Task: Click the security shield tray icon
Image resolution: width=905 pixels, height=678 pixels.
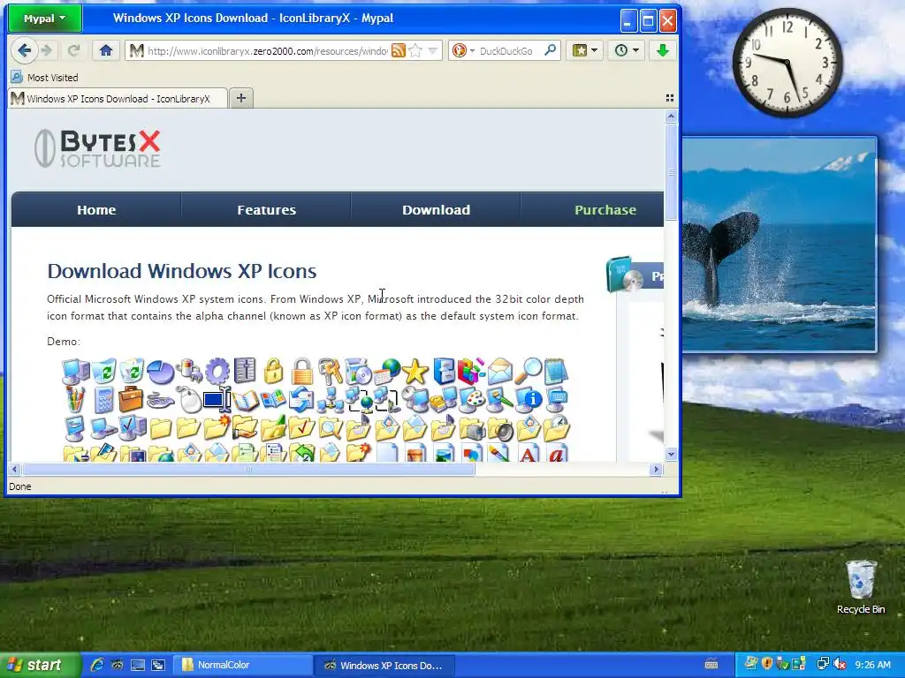Action: click(x=766, y=664)
